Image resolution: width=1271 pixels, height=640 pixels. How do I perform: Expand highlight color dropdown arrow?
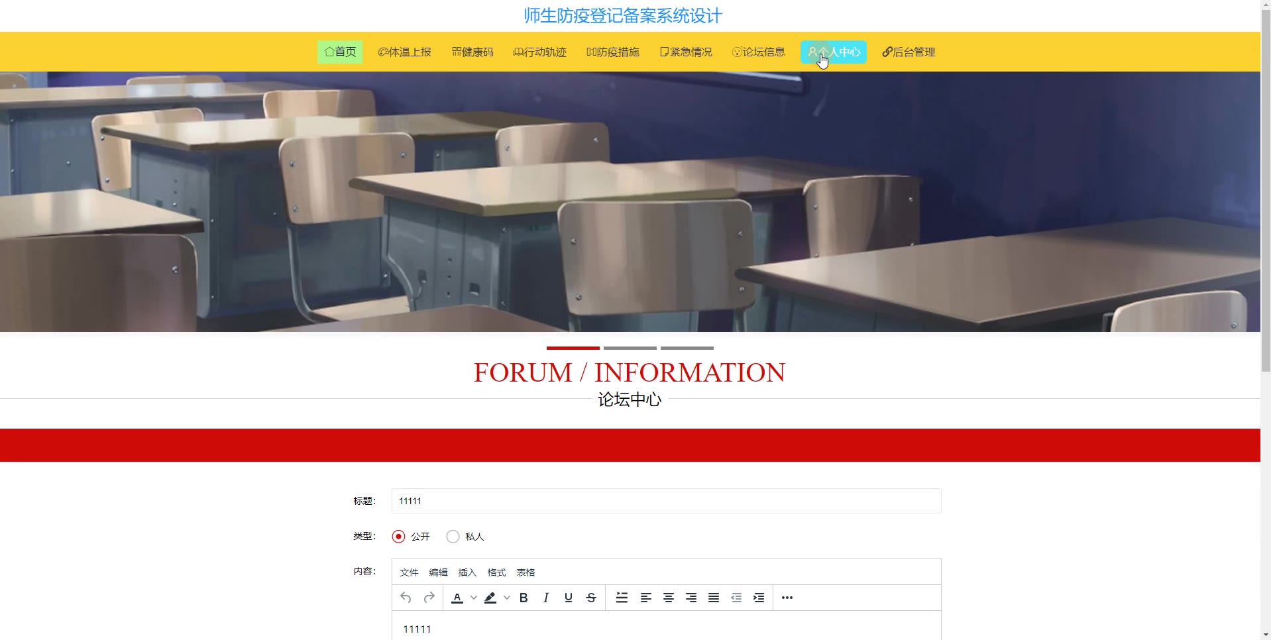point(507,598)
